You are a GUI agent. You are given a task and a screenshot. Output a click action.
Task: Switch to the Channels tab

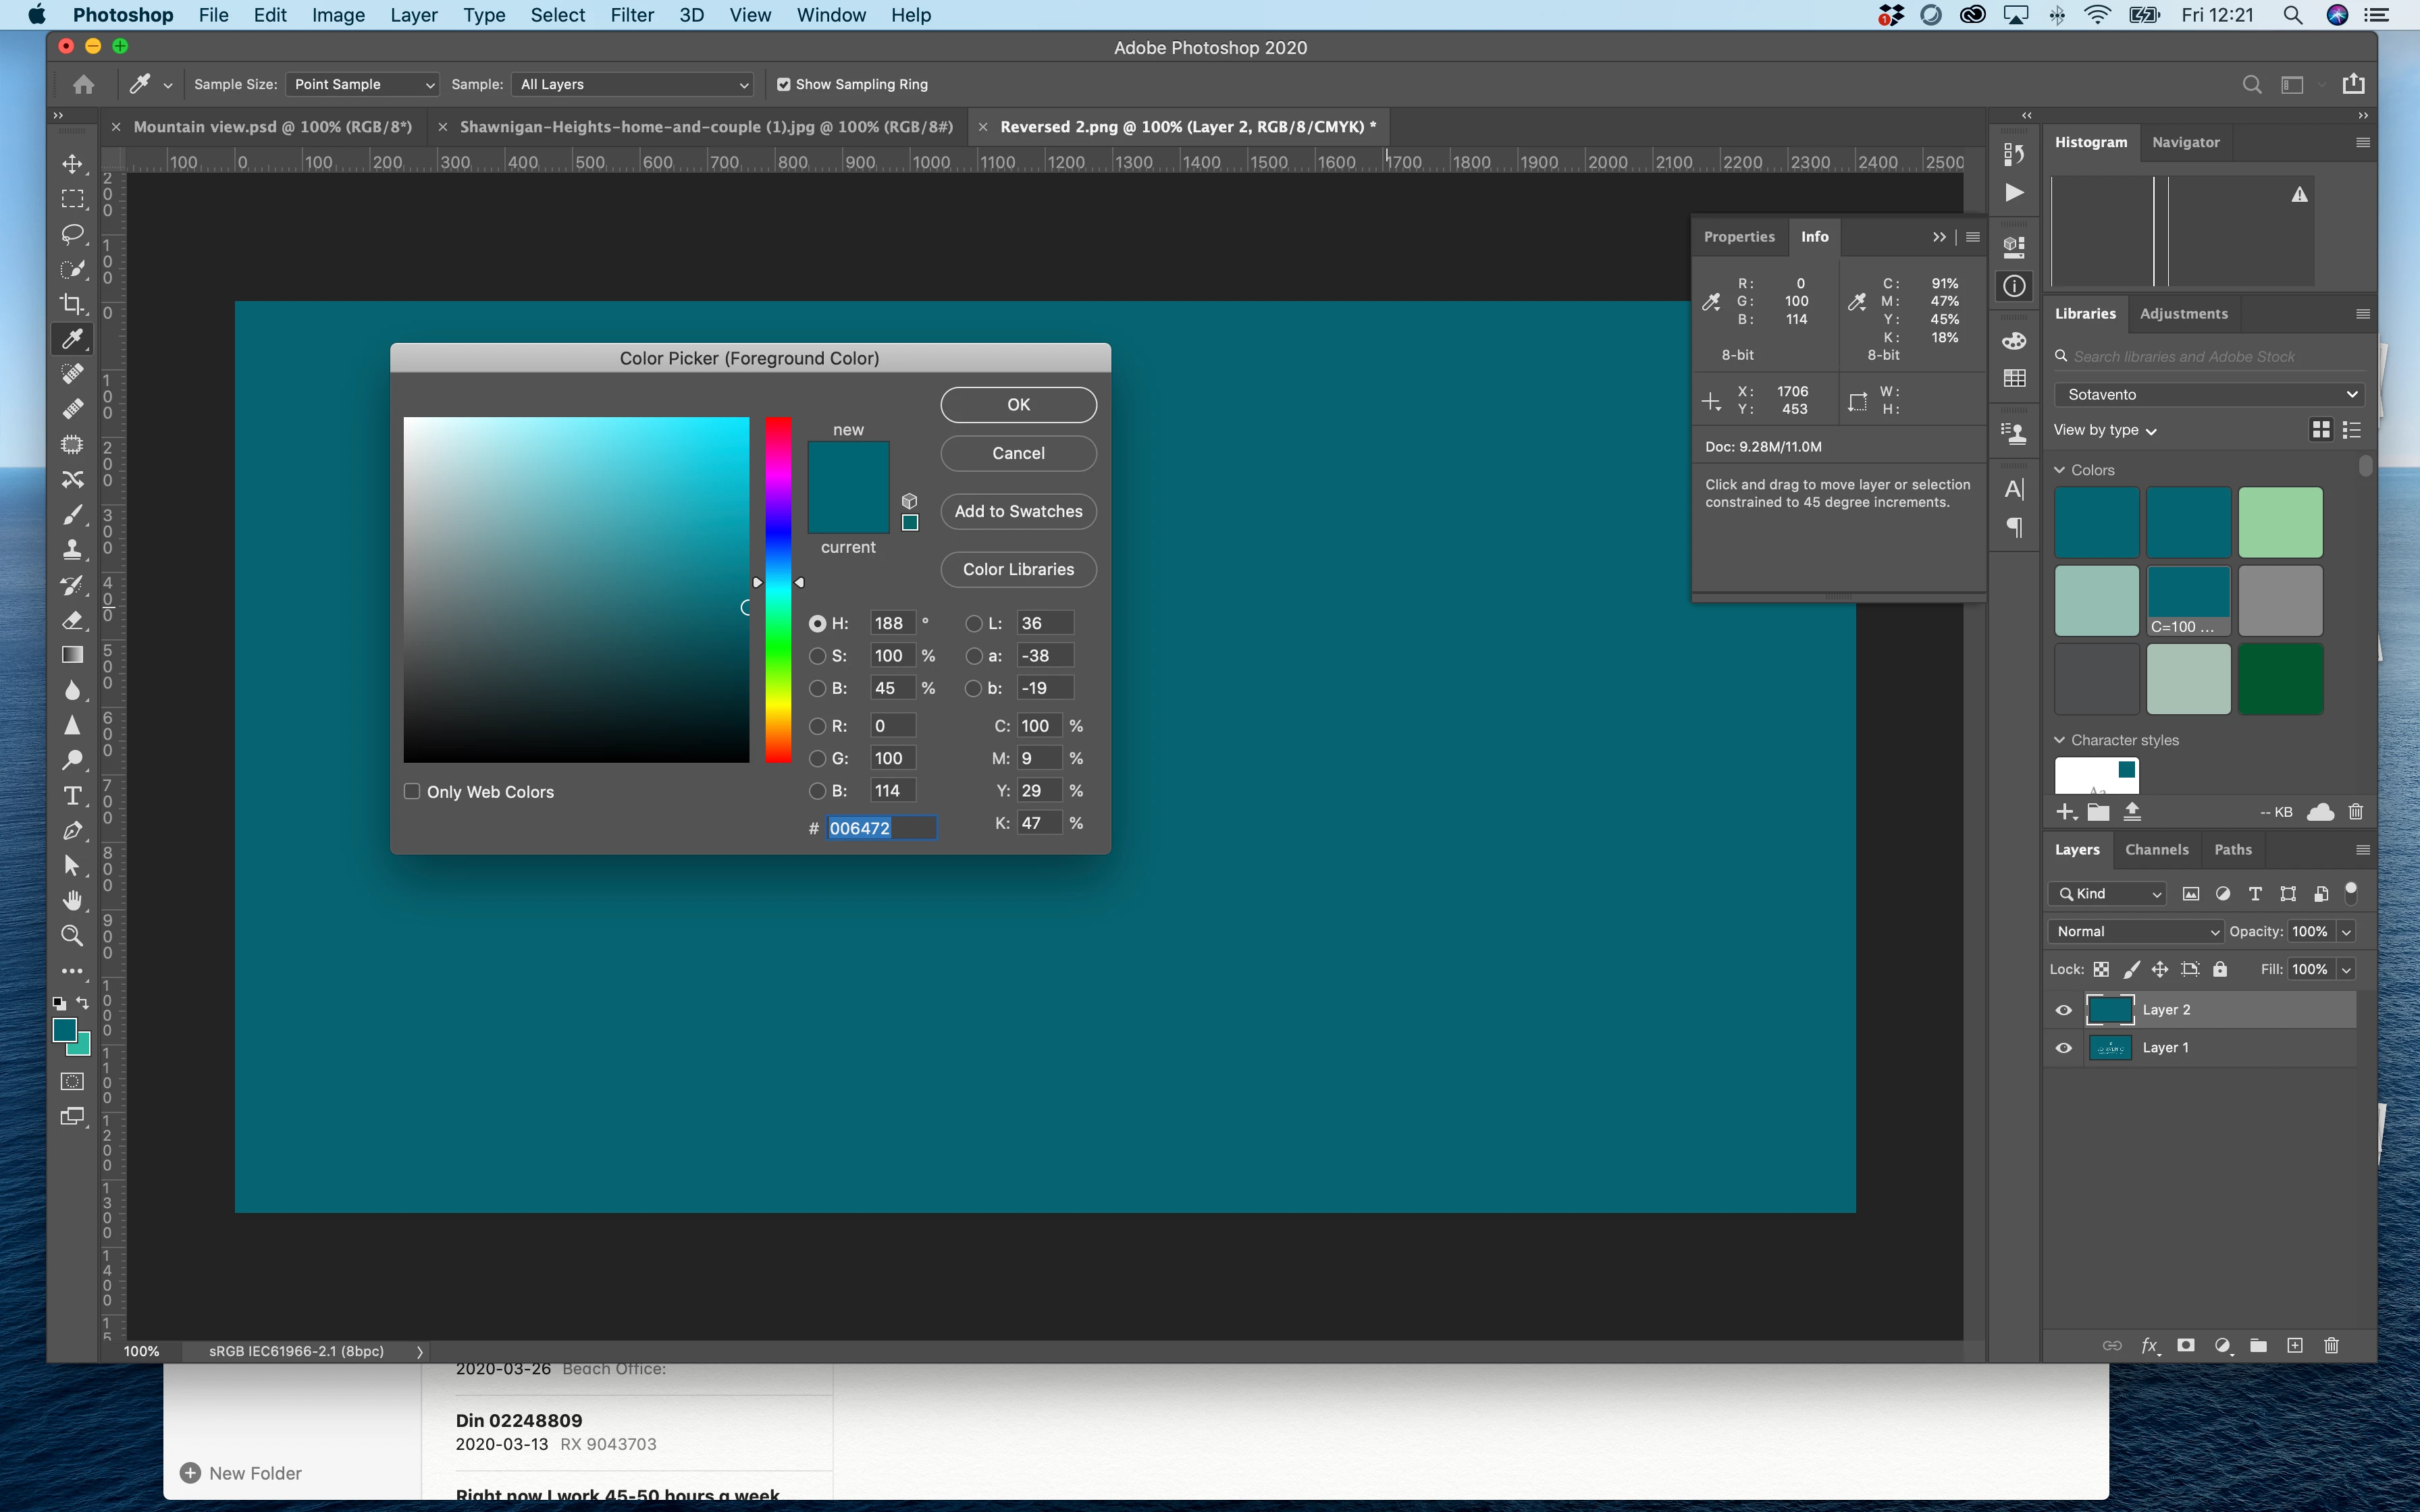click(2156, 849)
